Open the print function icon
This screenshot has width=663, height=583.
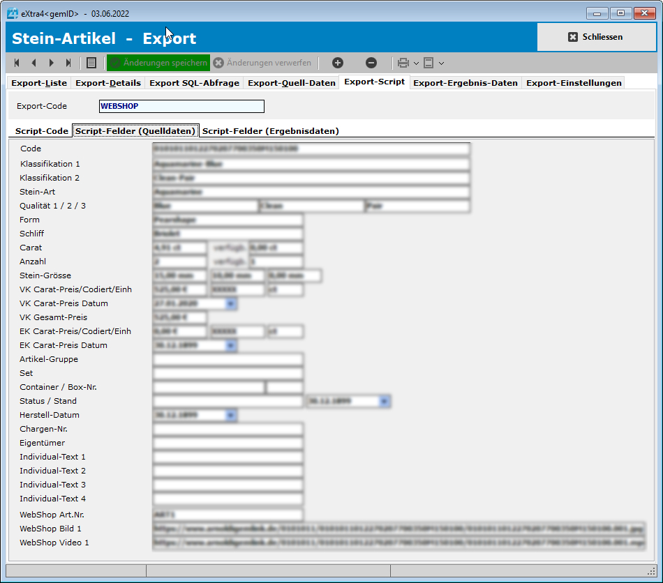[x=403, y=63]
